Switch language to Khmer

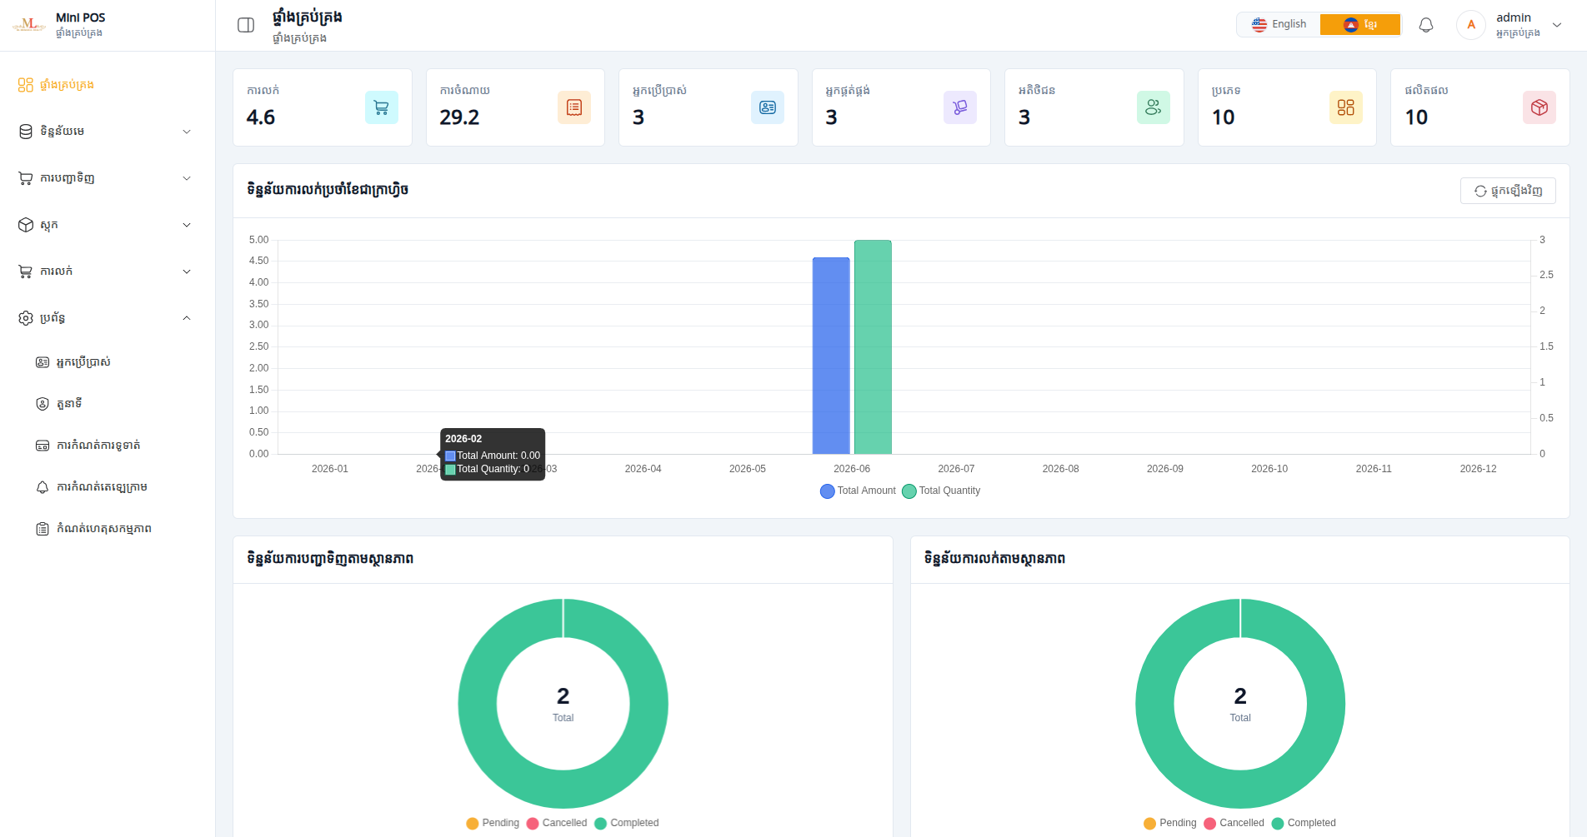pos(1360,24)
